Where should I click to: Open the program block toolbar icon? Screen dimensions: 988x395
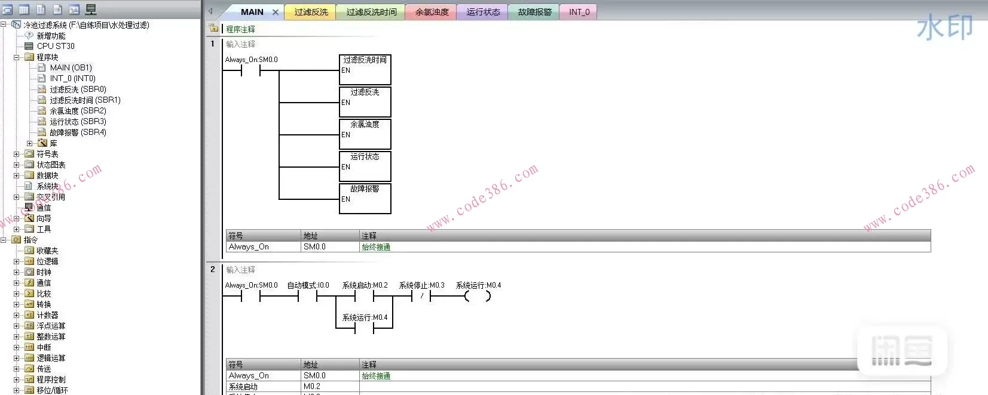click(7, 10)
